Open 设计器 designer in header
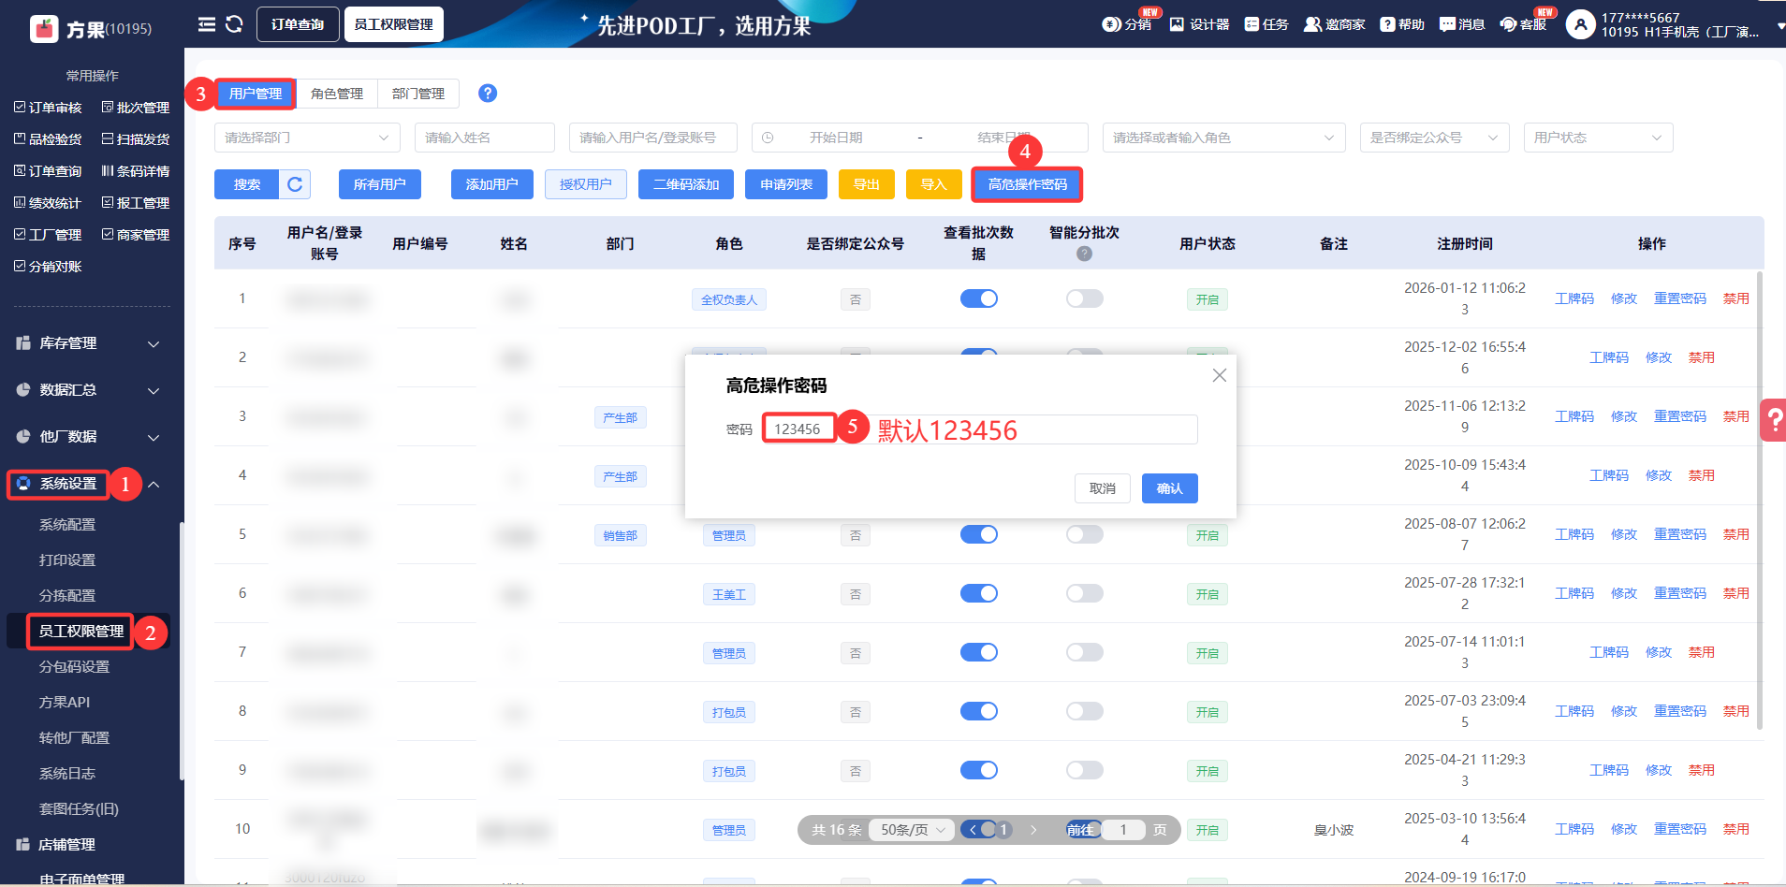Viewport: 1786px width, 887px height. click(x=1199, y=24)
